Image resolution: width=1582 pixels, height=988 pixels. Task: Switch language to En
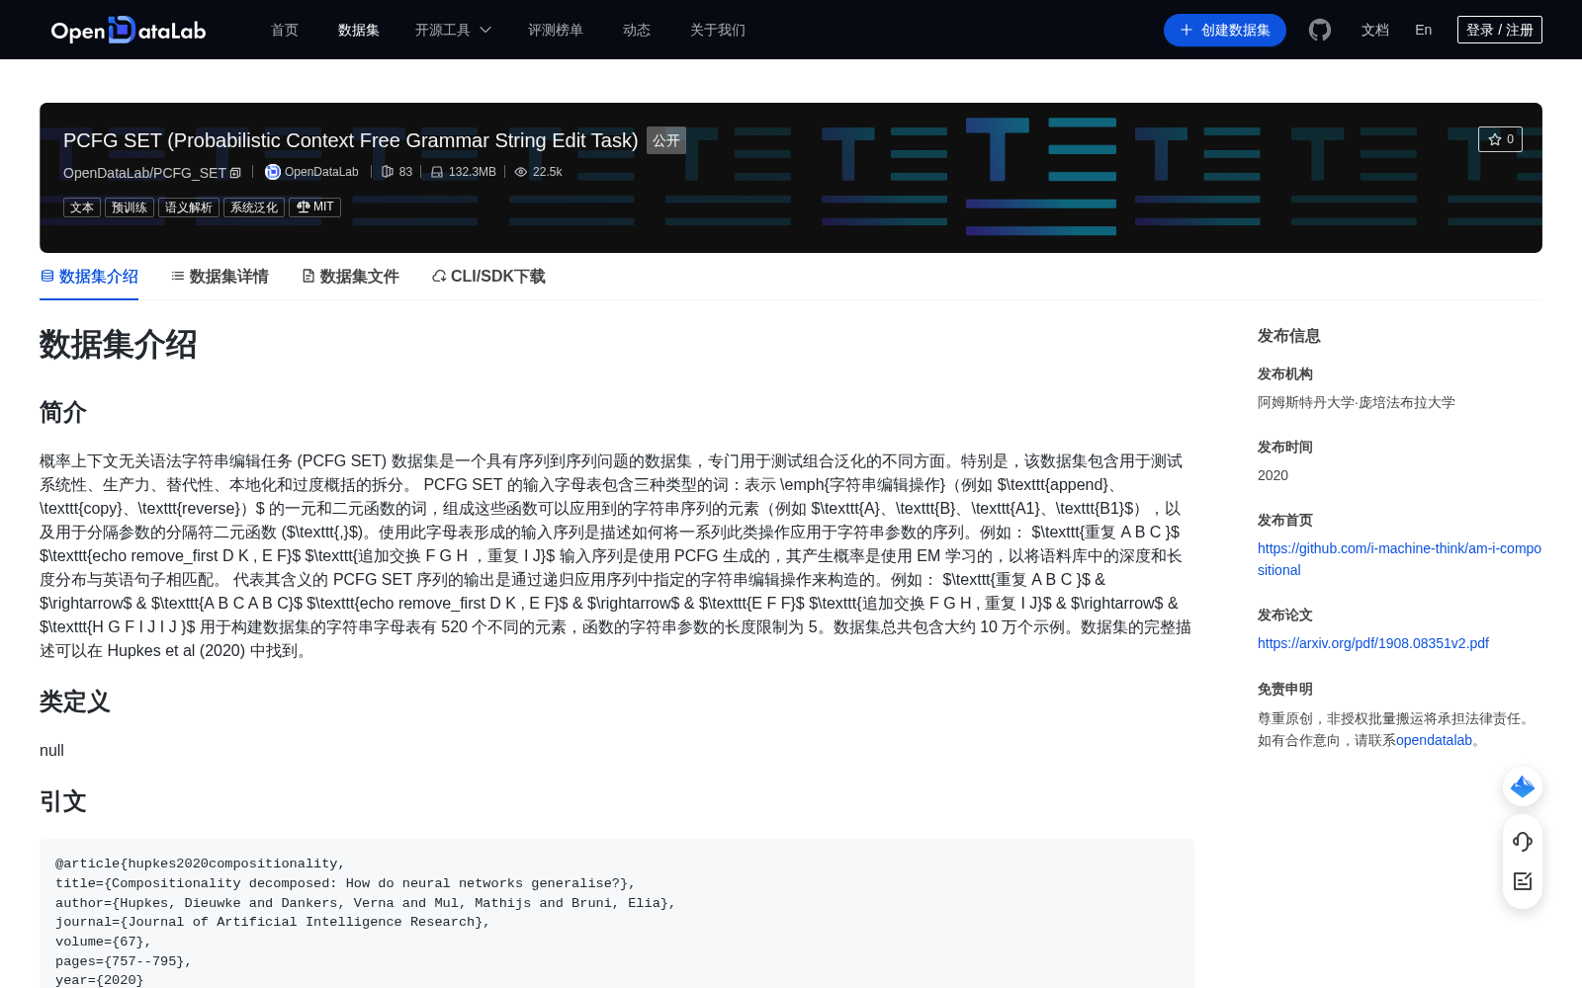pyautogui.click(x=1424, y=30)
